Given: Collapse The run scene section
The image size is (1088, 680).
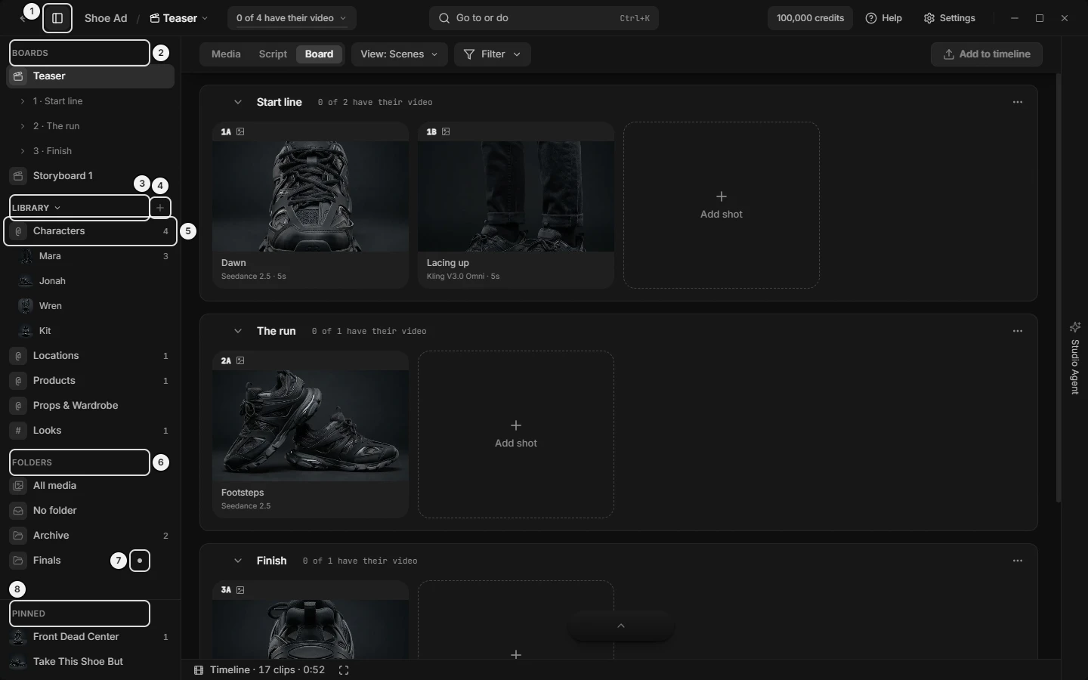Looking at the screenshot, I should (238, 331).
